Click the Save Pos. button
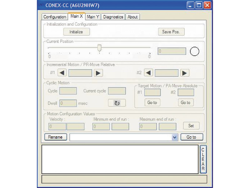 click(171, 32)
